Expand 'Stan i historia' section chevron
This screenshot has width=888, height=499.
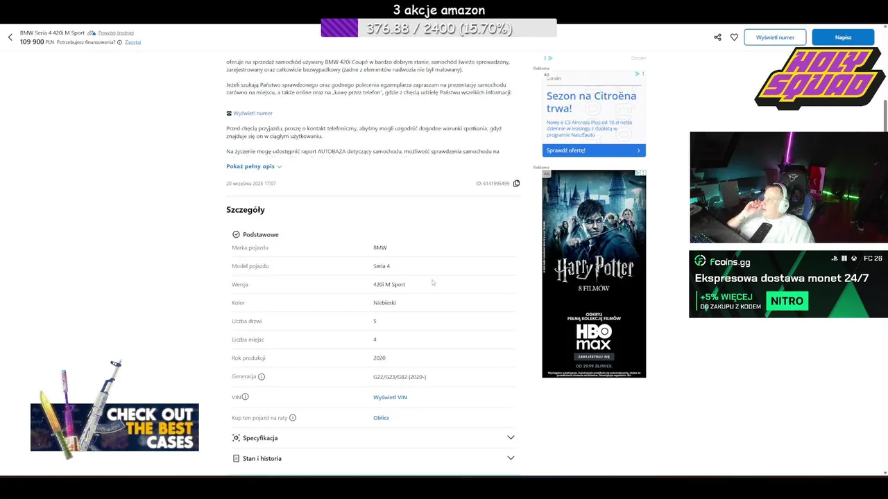click(x=511, y=458)
